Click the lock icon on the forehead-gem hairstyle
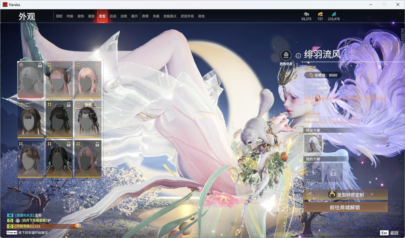 (x=97, y=144)
